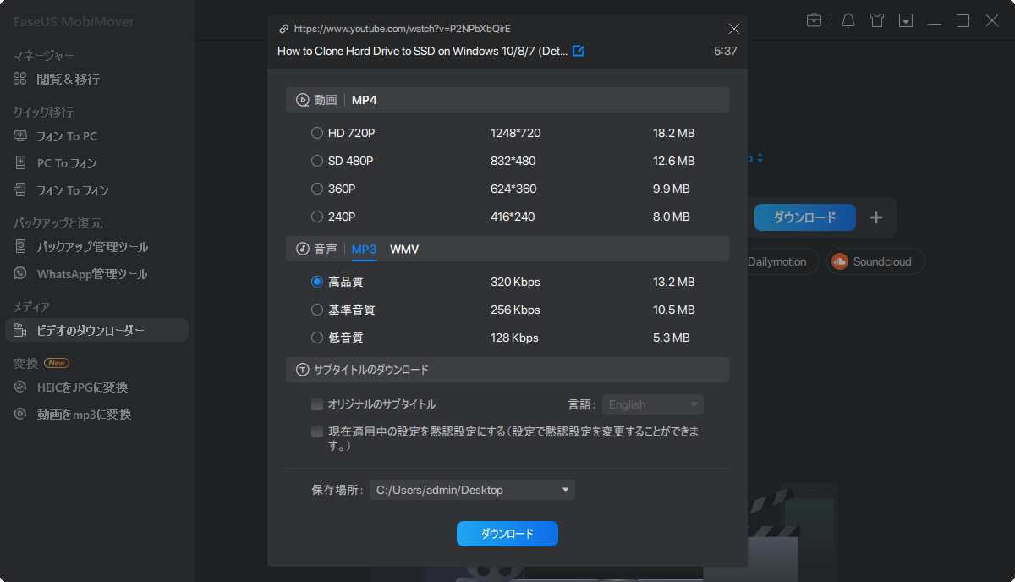Select the HD 720P video quality
The width and height of the screenshot is (1015, 582).
pos(318,132)
